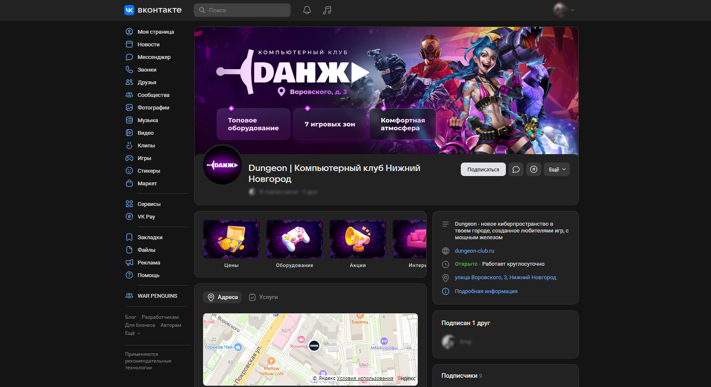Click the share arrow icon beside Подписаться
711x387 pixels.
(534, 169)
